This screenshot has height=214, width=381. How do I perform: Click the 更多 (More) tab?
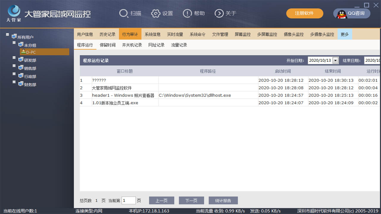click(344, 34)
